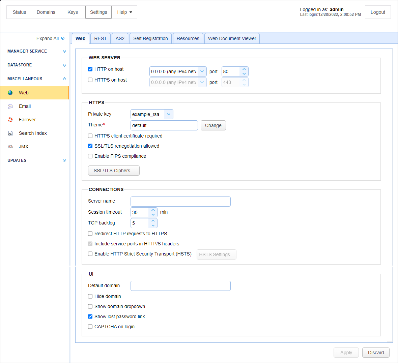The image size is (398, 363).
Task: Increase the HTTP port value
Action: tap(244, 69)
